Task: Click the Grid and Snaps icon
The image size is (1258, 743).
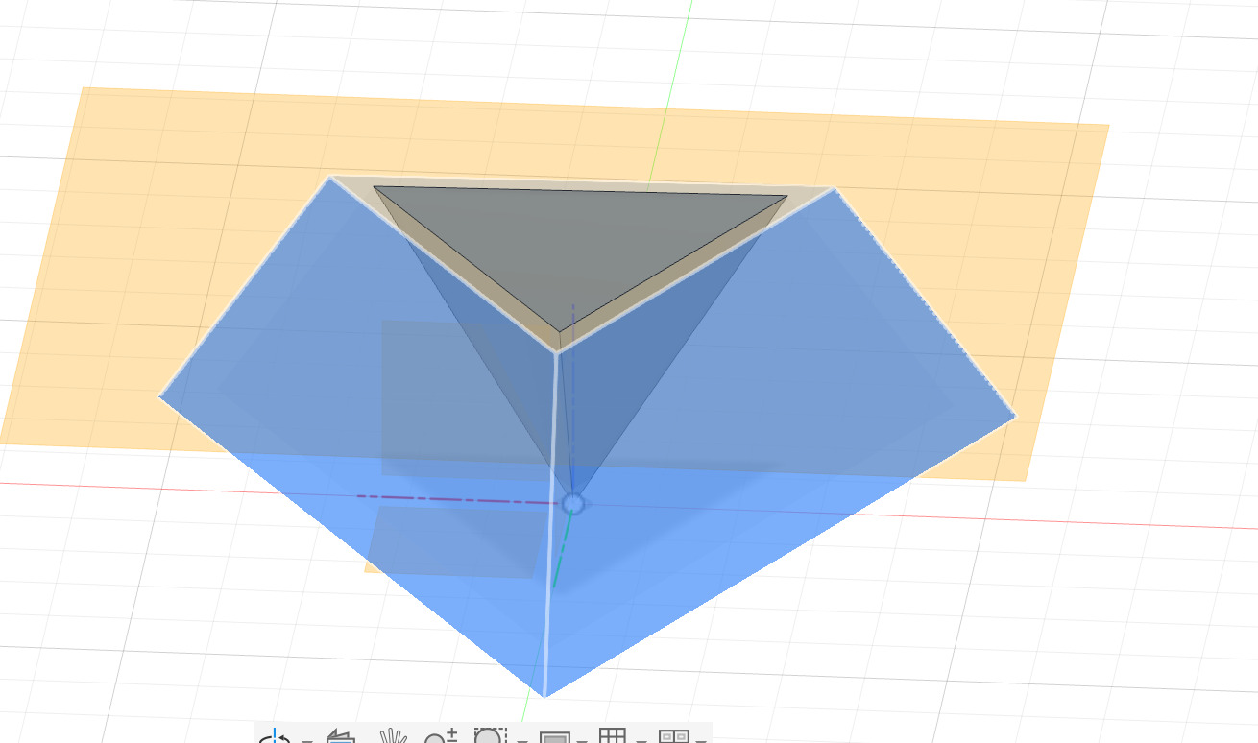Action: pos(613,736)
